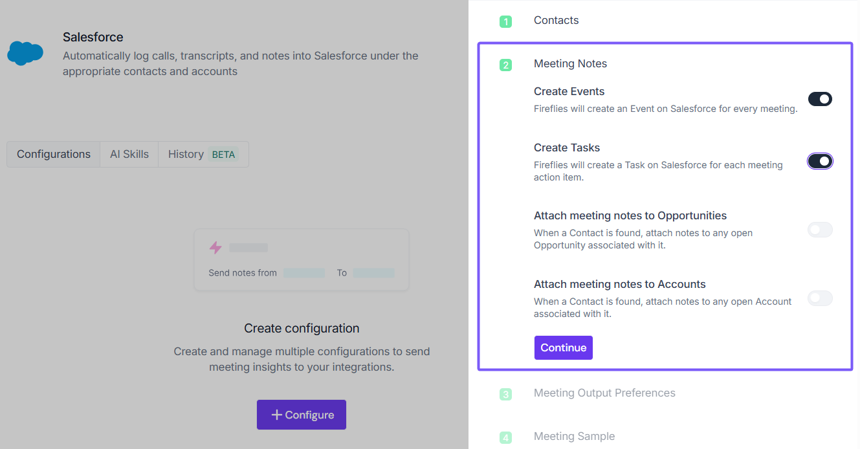The image size is (860, 449).
Task: Open the AI Skills tab
Action: [129, 154]
